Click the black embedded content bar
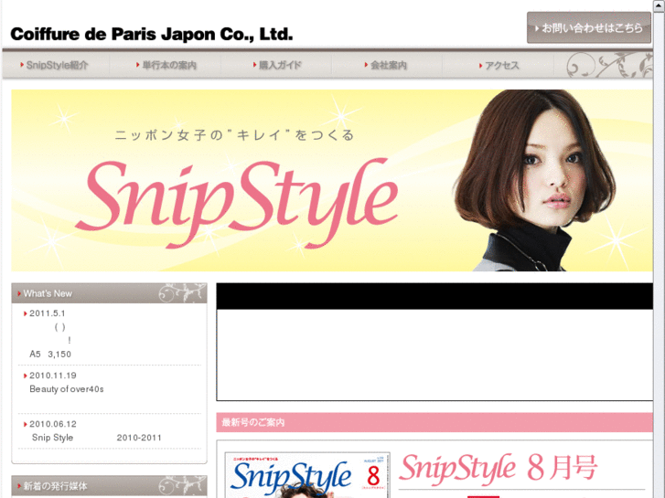This screenshot has height=498, width=665. [x=434, y=296]
